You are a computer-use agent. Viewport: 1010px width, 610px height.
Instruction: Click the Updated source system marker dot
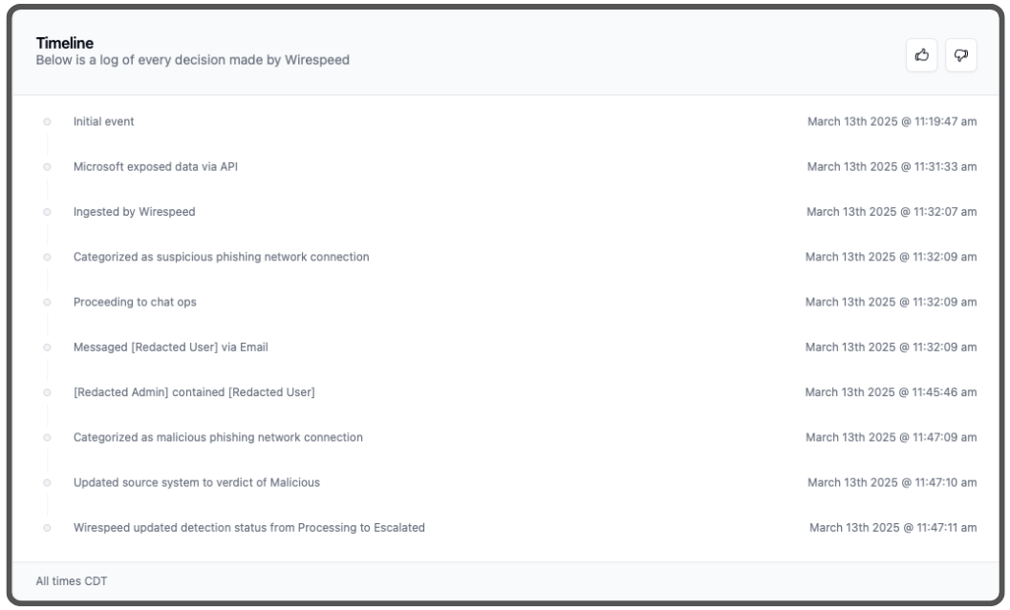47,483
